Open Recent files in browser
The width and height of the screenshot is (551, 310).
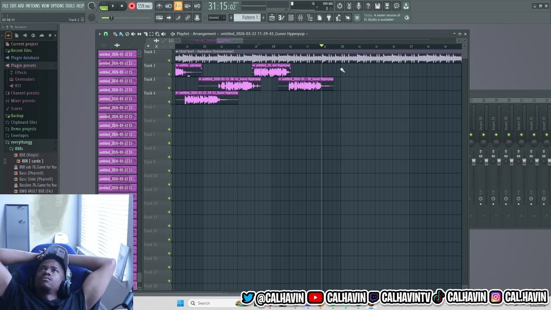pos(21,50)
